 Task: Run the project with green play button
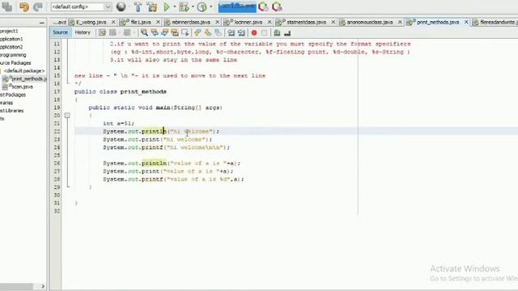click(x=167, y=6)
